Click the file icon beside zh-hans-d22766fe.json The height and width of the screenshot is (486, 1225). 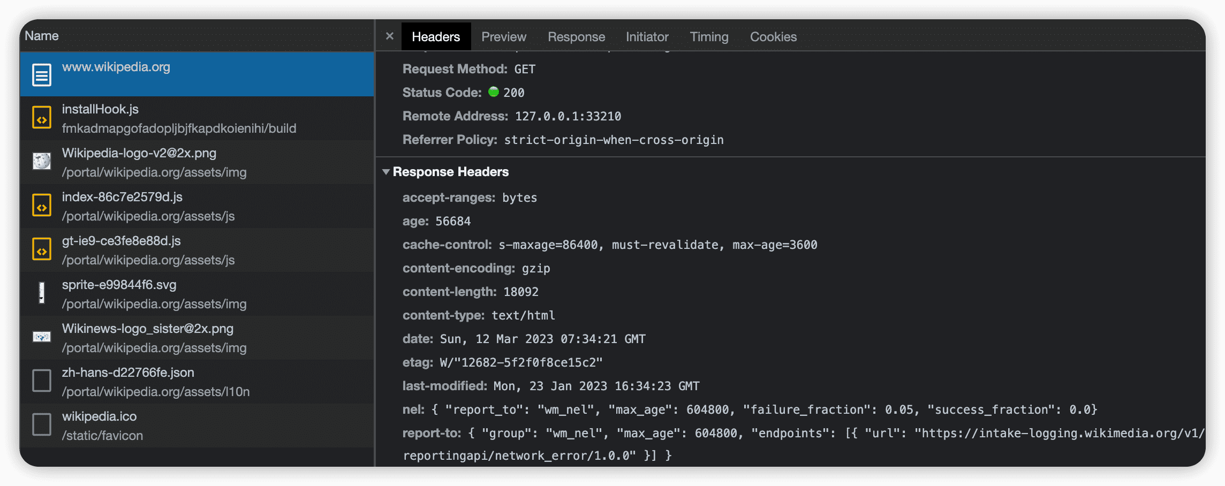click(x=42, y=381)
